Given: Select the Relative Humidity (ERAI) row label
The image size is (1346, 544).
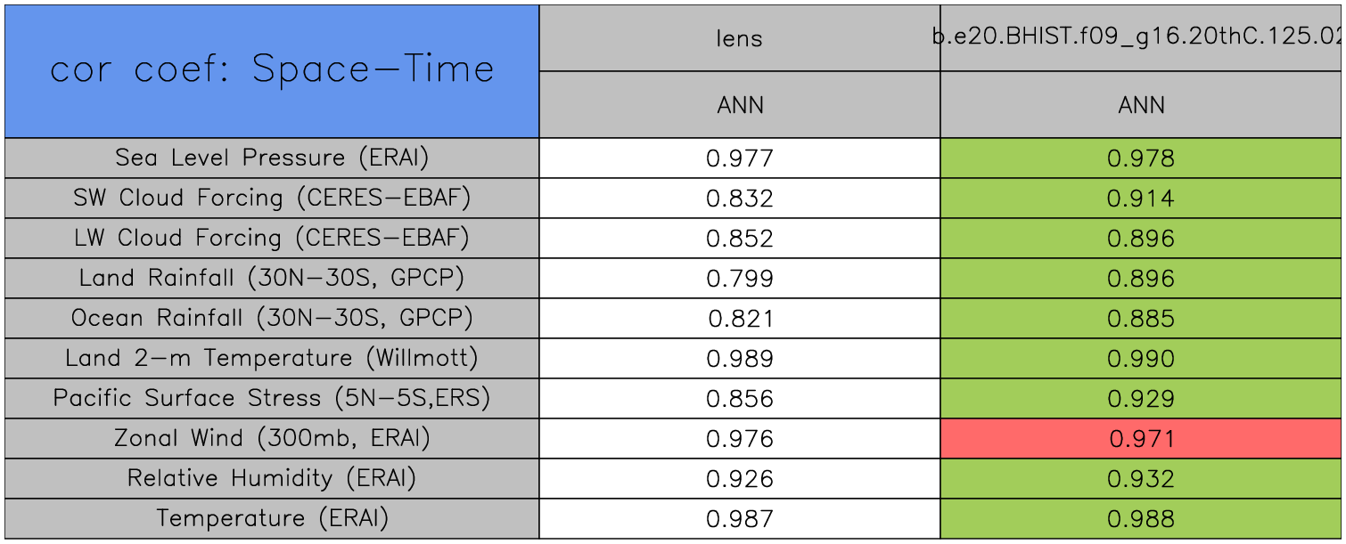Looking at the screenshot, I should coord(272,478).
